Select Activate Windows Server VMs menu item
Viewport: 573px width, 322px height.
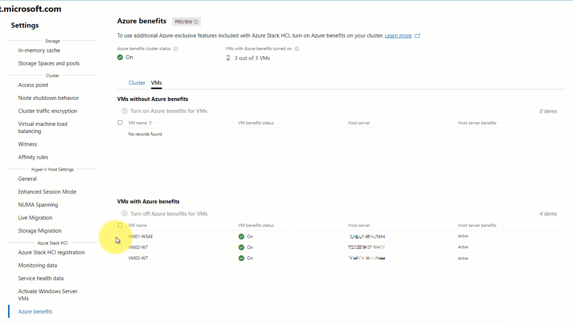(x=48, y=295)
